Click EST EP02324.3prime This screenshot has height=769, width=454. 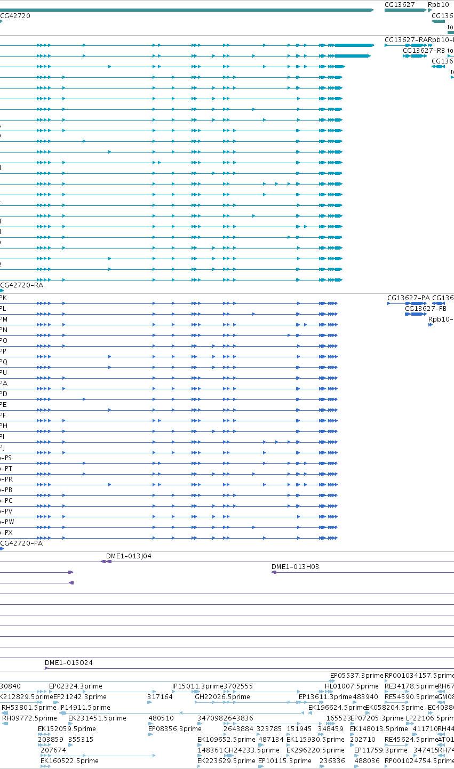point(76,686)
